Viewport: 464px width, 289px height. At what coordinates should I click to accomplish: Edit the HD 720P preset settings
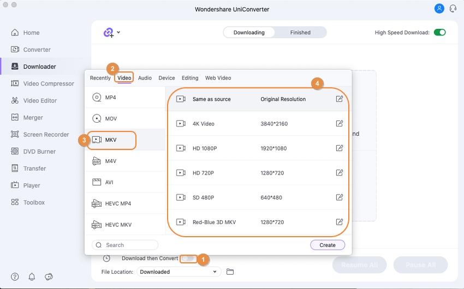[340, 172]
